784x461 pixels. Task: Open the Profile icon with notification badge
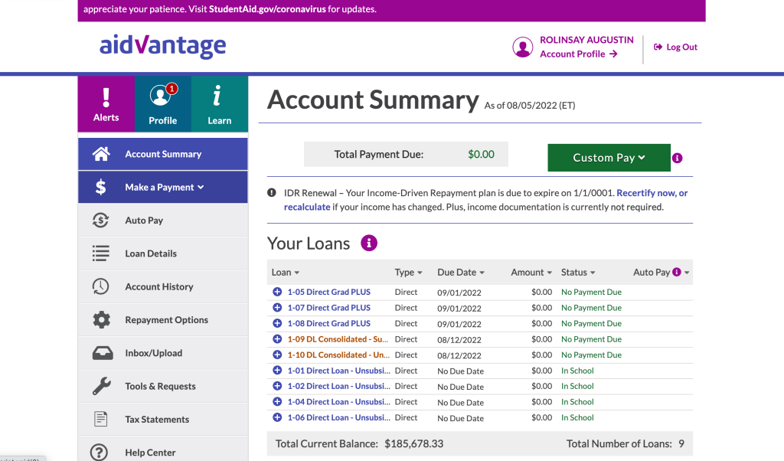pos(162,104)
